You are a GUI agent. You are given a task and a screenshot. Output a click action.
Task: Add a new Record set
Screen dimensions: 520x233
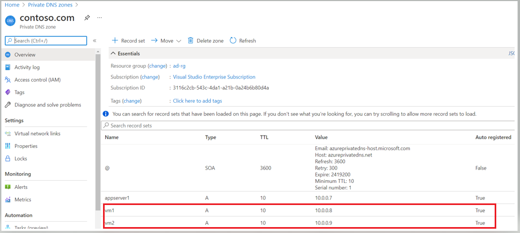tap(128, 40)
